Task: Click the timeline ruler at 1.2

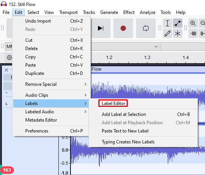Action: click(x=109, y=58)
